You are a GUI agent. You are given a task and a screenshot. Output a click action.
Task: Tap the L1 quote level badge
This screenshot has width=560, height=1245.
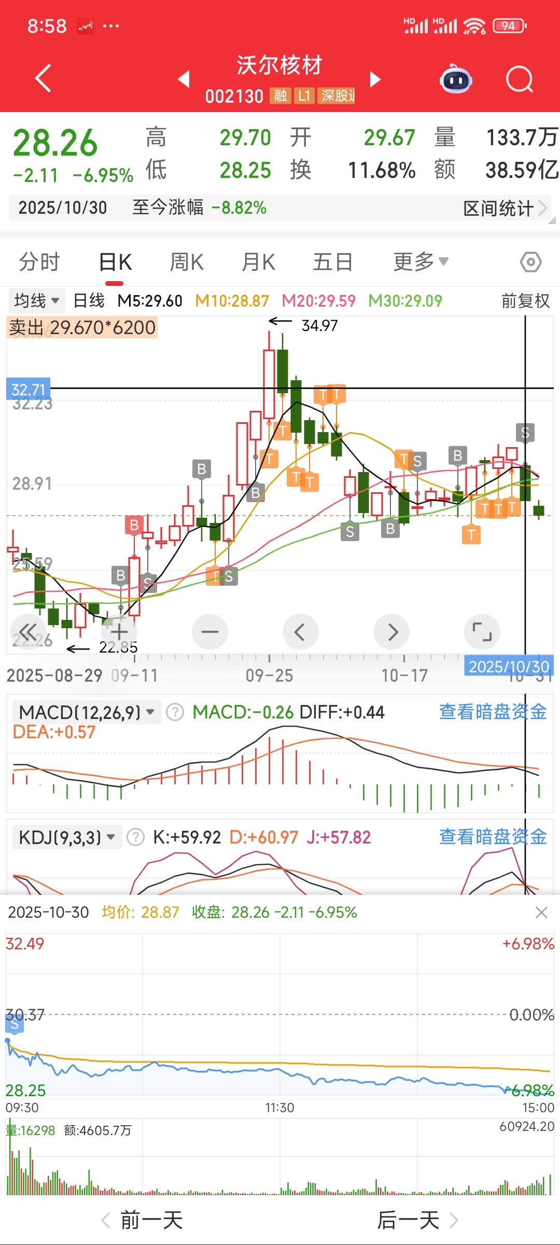[304, 96]
